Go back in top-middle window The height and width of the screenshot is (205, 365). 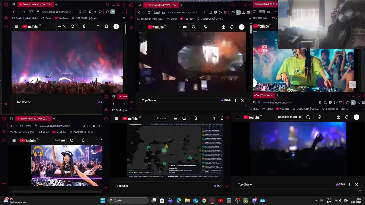(139, 13)
